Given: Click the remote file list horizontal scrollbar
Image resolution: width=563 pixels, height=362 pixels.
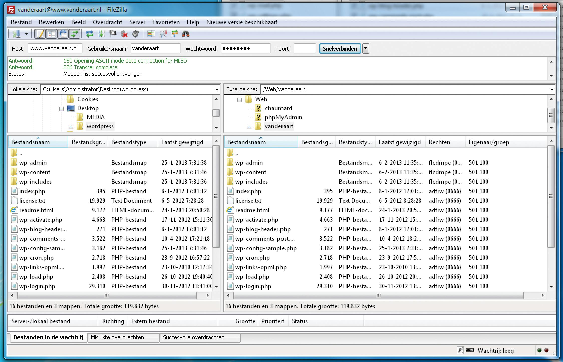Looking at the screenshot, I should pos(378,296).
